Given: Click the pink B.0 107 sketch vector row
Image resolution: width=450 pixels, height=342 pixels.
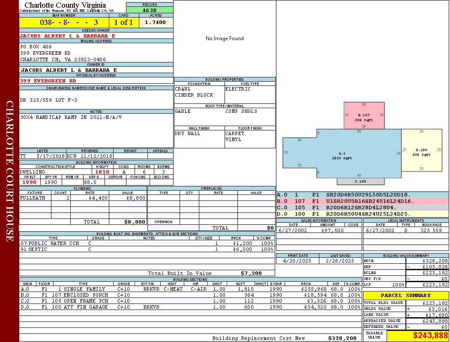Looking at the screenshot, I should click(x=363, y=201).
